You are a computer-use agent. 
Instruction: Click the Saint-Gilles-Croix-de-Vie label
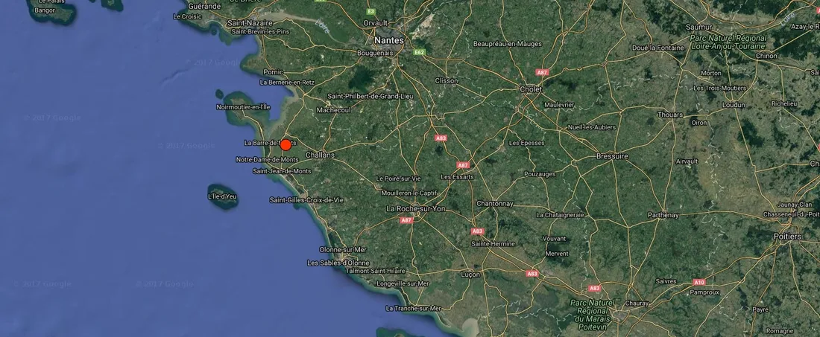tap(306, 200)
